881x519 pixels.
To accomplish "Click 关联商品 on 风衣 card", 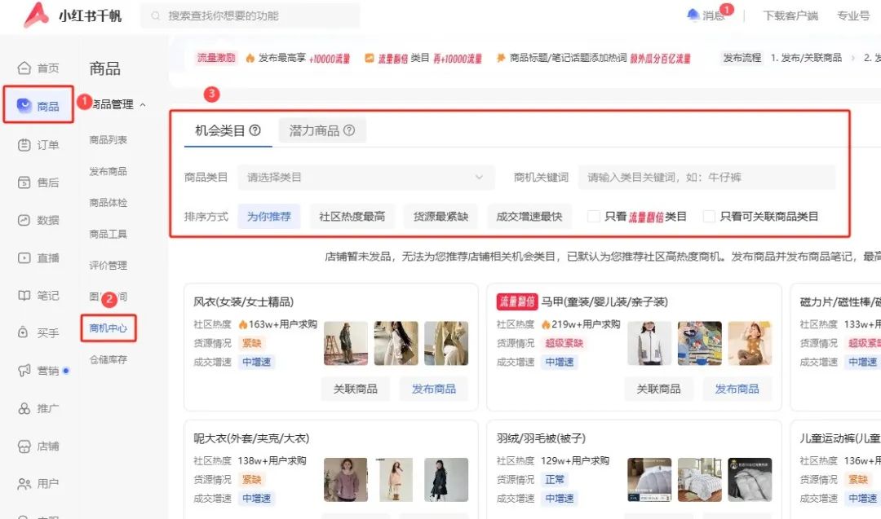I will [x=356, y=389].
